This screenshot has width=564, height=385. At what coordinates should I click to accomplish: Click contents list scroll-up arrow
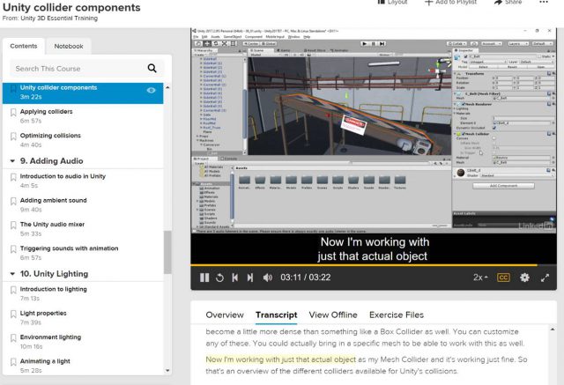point(167,87)
